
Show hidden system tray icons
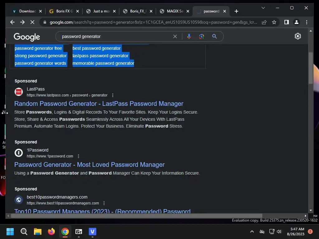point(252,232)
